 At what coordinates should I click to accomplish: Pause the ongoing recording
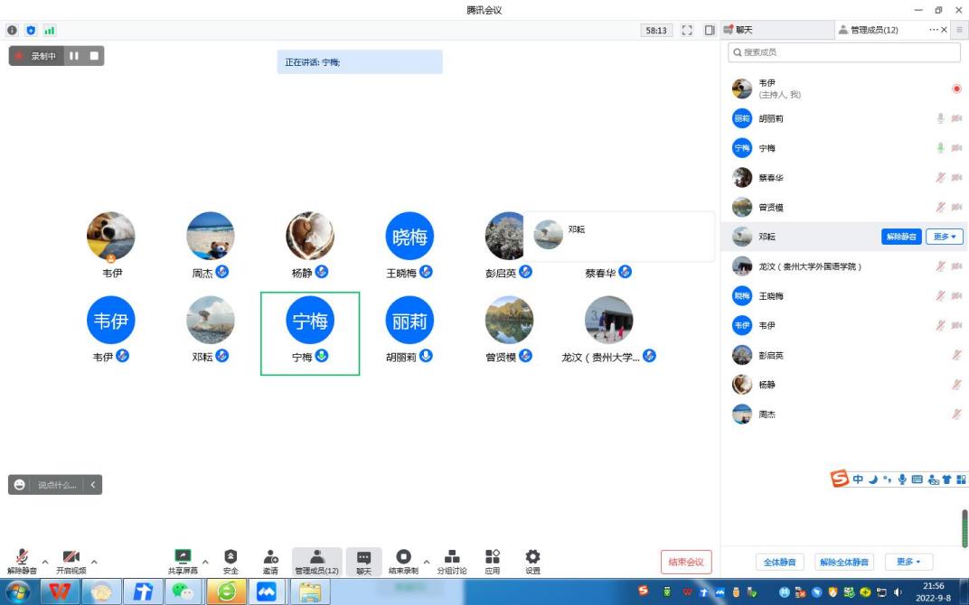[x=74, y=56]
